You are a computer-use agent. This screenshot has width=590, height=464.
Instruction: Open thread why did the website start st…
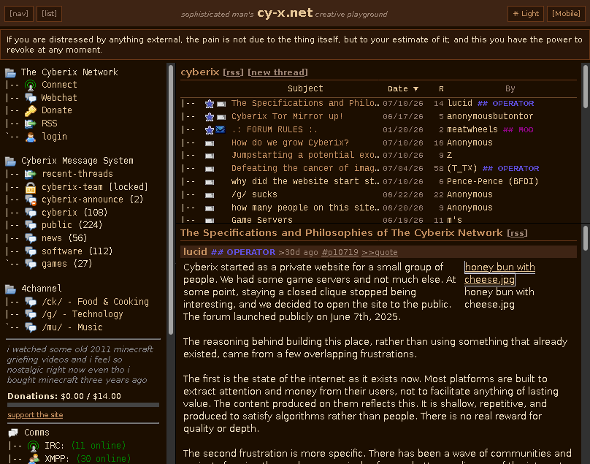click(x=305, y=181)
